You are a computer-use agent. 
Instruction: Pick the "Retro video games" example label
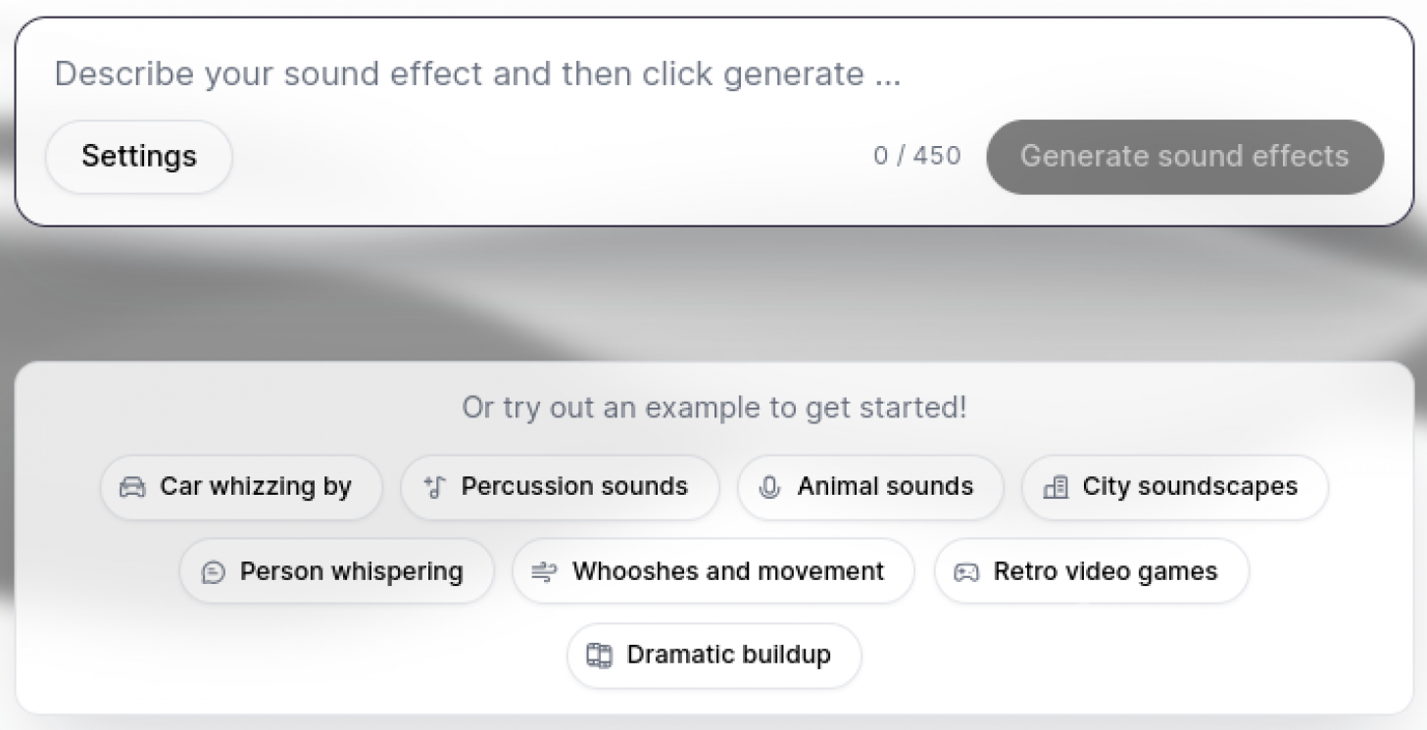1106,572
